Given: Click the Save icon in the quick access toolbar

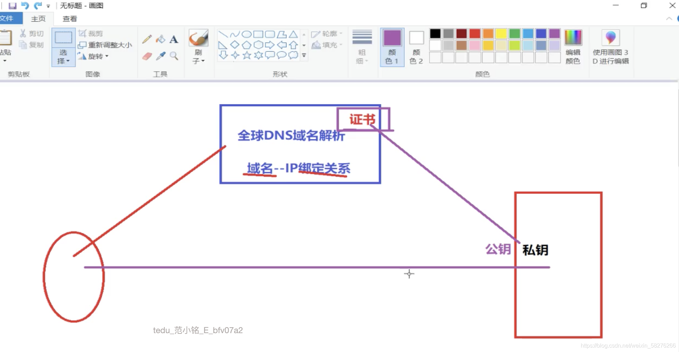Looking at the screenshot, I should (x=13, y=6).
